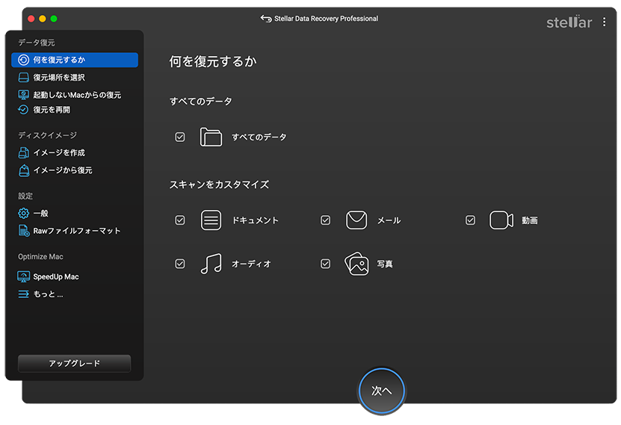Click the back arrow icon in title bar
The width and height of the screenshot is (621, 425).
(265, 19)
